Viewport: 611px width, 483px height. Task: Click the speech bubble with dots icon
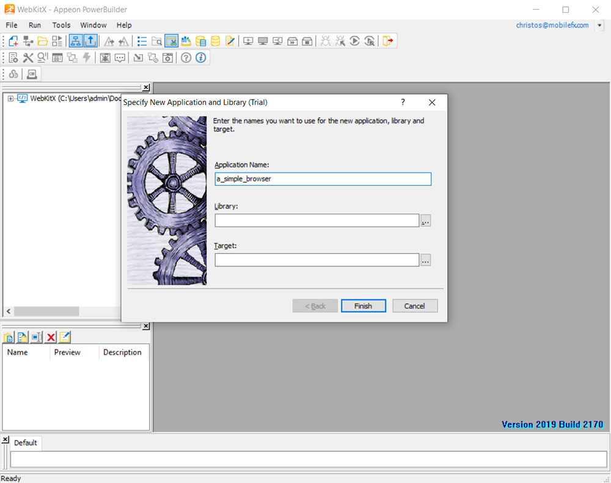tap(120, 57)
